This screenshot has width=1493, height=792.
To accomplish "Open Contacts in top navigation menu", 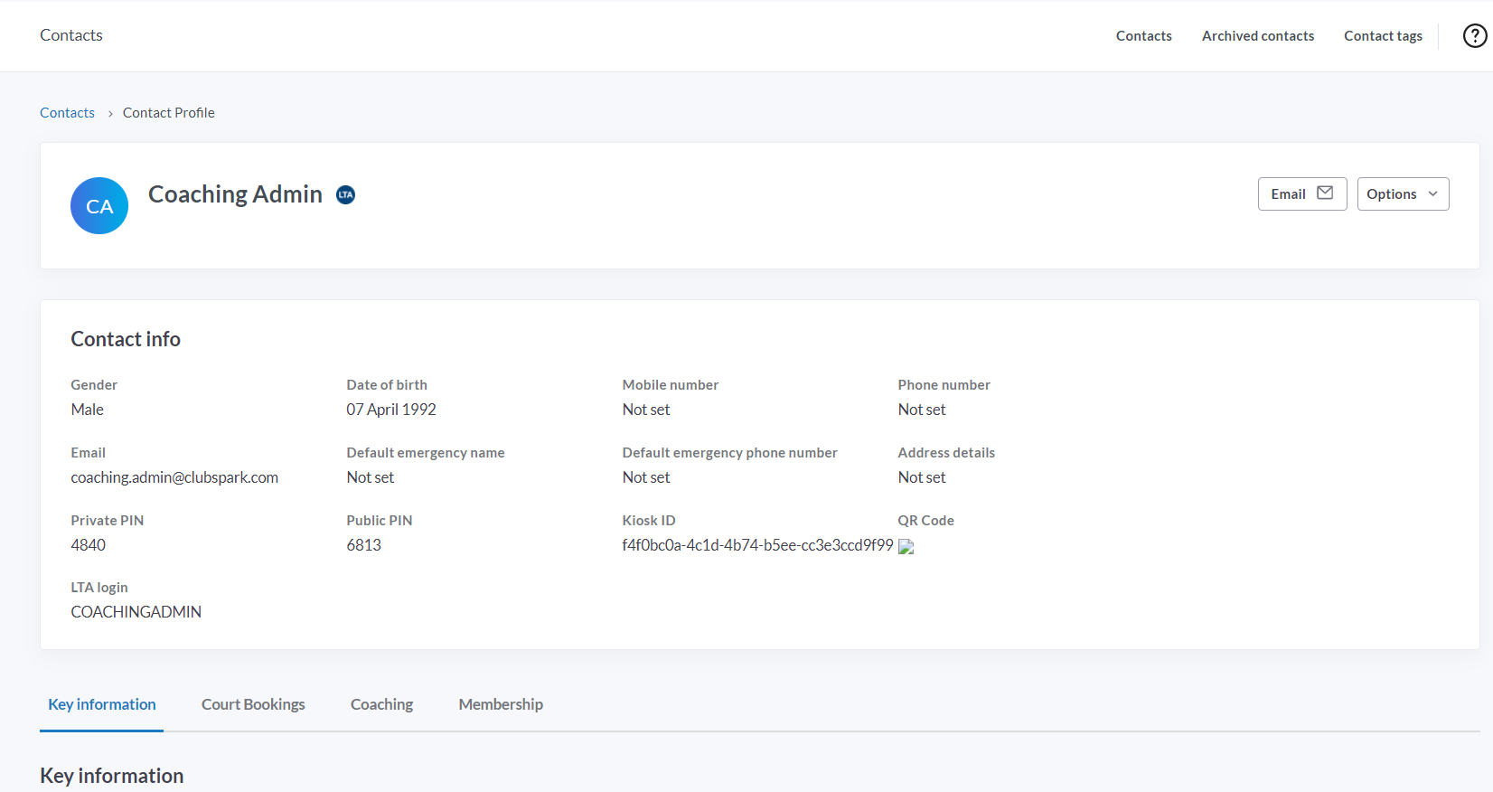I will [1143, 36].
